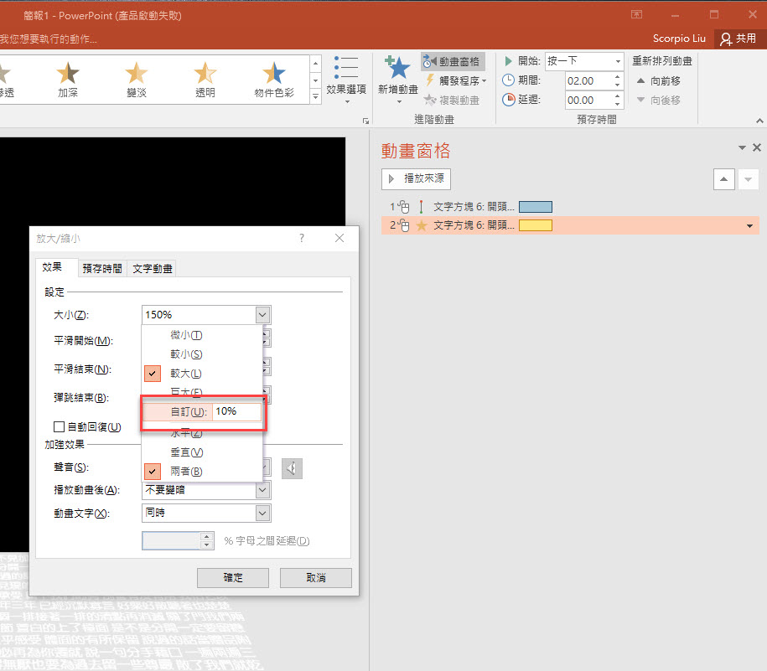Expand the 動畫文字 dropdown
767x671 pixels.
[262, 513]
